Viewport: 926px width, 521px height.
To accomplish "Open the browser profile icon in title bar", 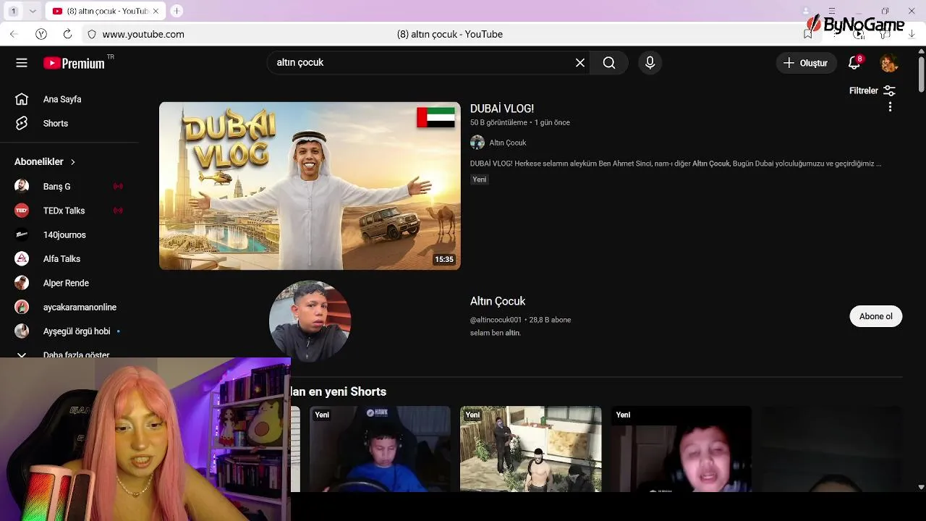I will (x=806, y=11).
